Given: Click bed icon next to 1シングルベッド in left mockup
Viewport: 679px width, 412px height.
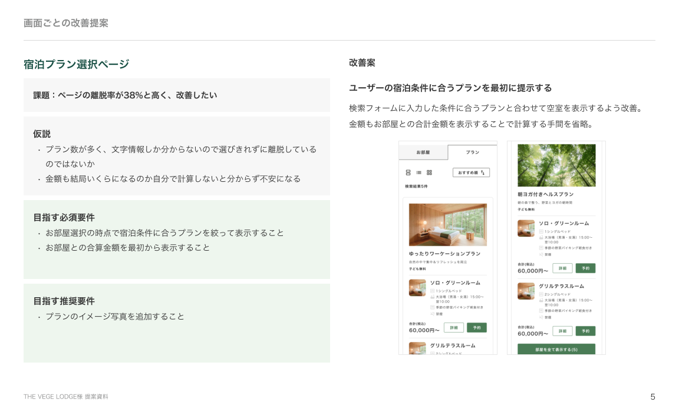Looking at the screenshot, I should [x=432, y=291].
